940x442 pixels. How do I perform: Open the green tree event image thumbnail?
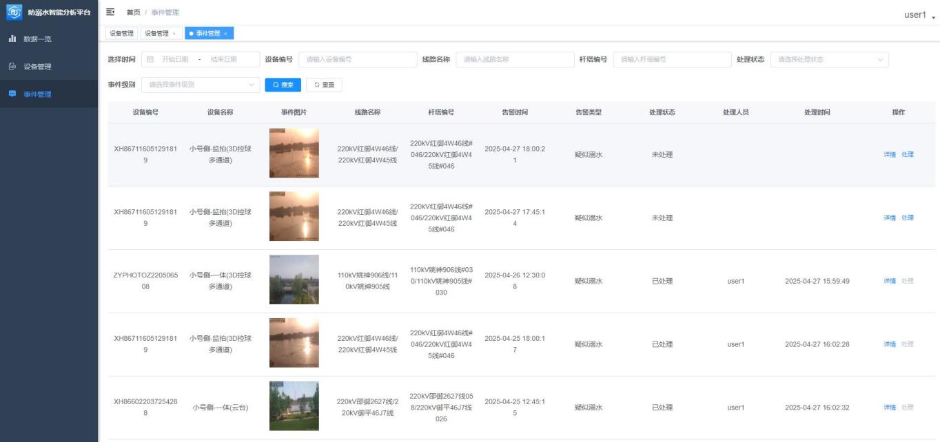tap(294, 406)
